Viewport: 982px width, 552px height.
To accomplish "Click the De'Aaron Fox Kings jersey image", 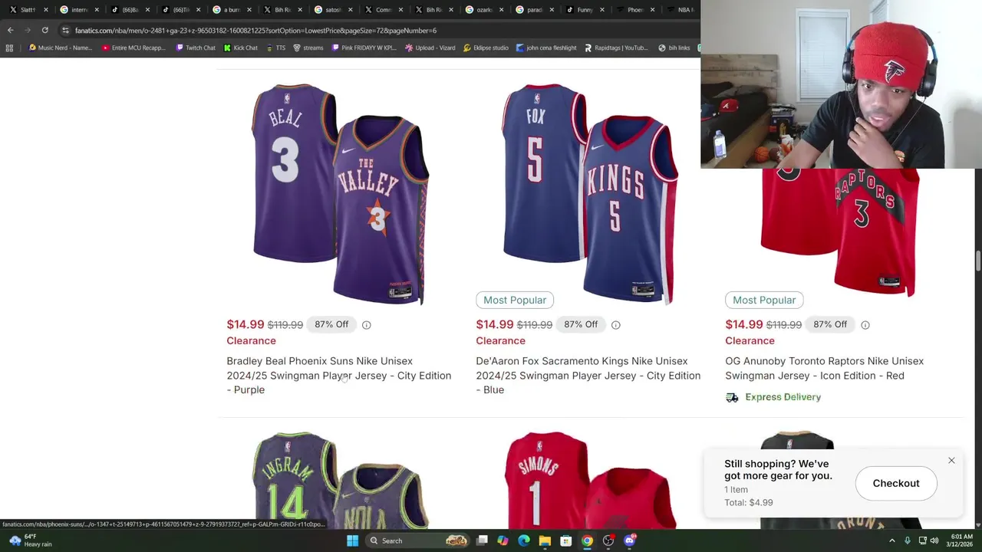I will pos(590,193).
